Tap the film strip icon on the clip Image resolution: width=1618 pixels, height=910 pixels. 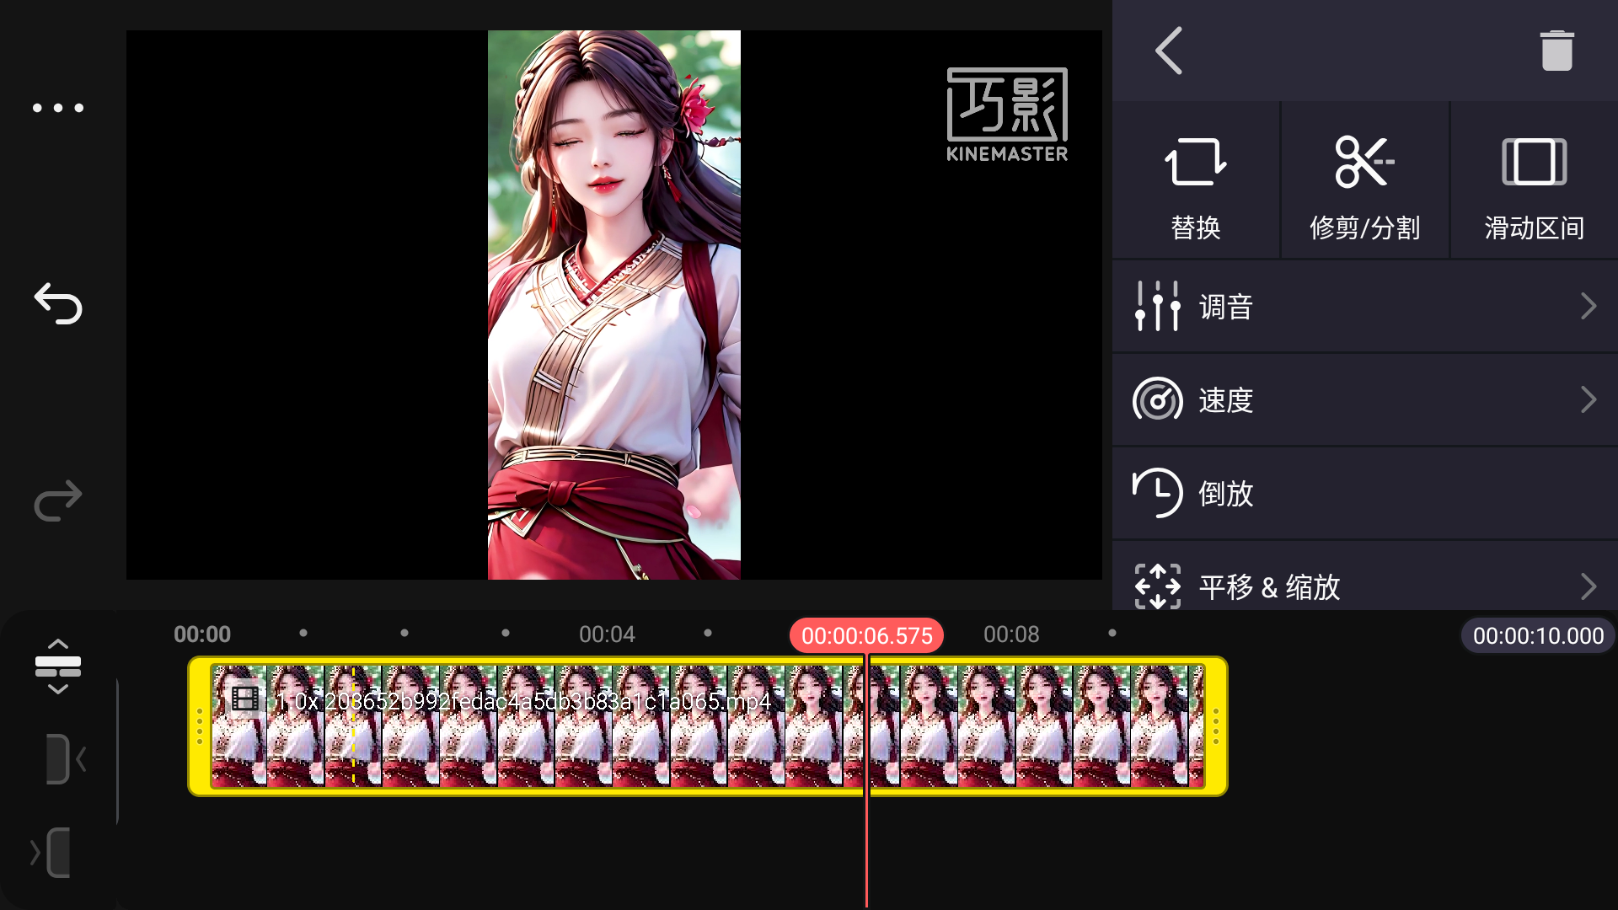coord(245,699)
